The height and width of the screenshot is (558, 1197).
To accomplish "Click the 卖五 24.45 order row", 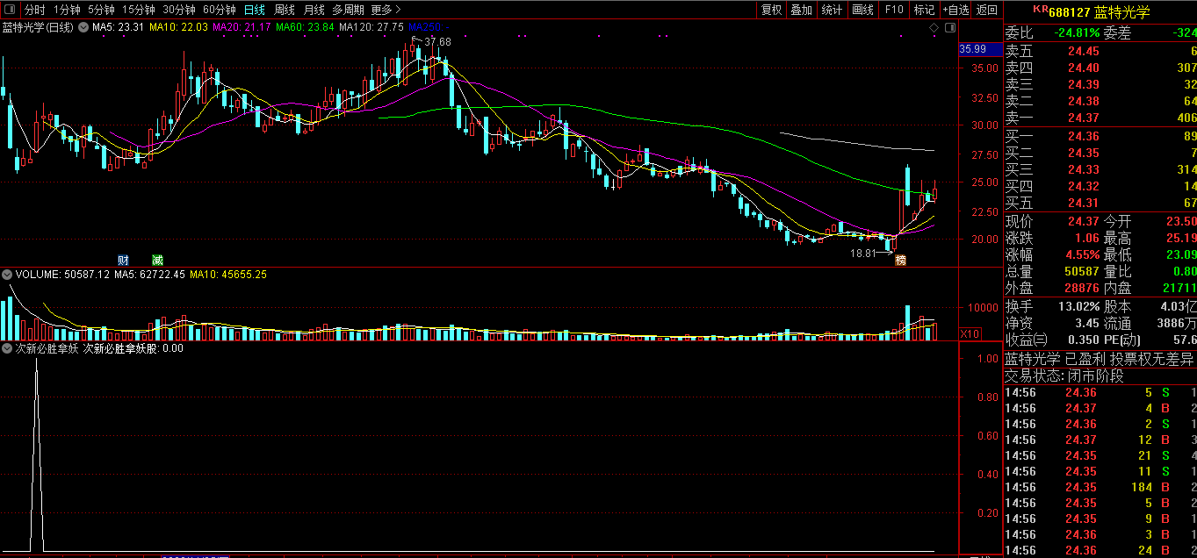I will (x=1100, y=52).
